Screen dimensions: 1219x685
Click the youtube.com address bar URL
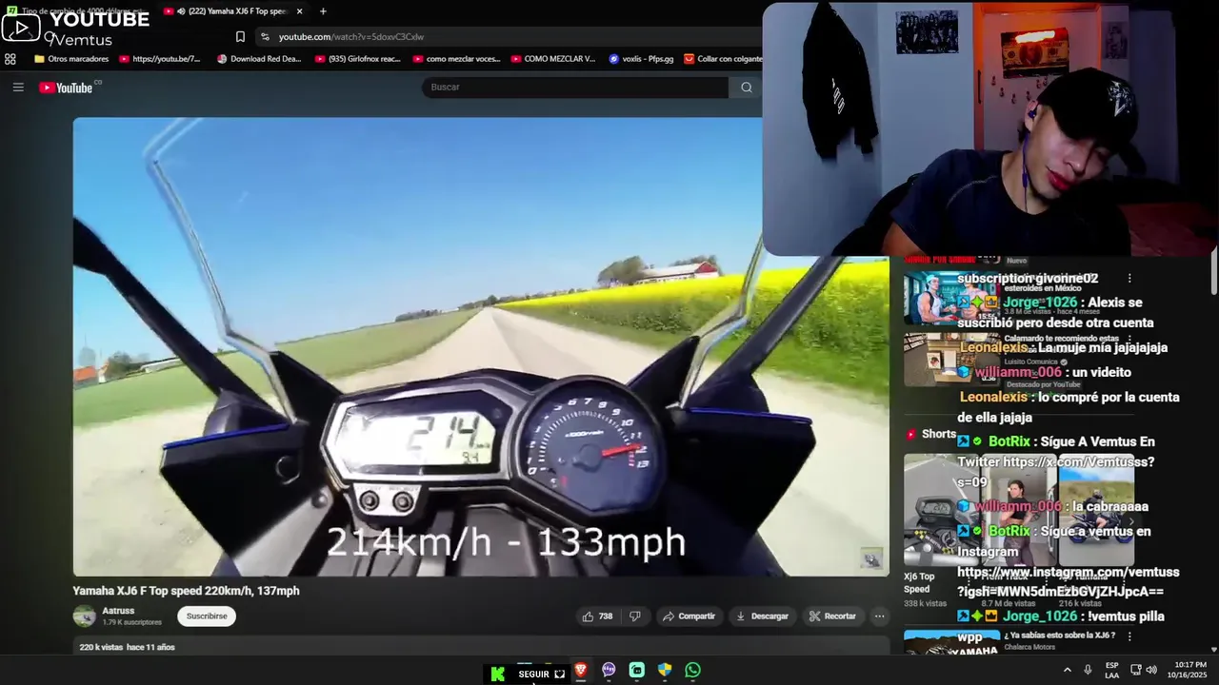pos(351,36)
